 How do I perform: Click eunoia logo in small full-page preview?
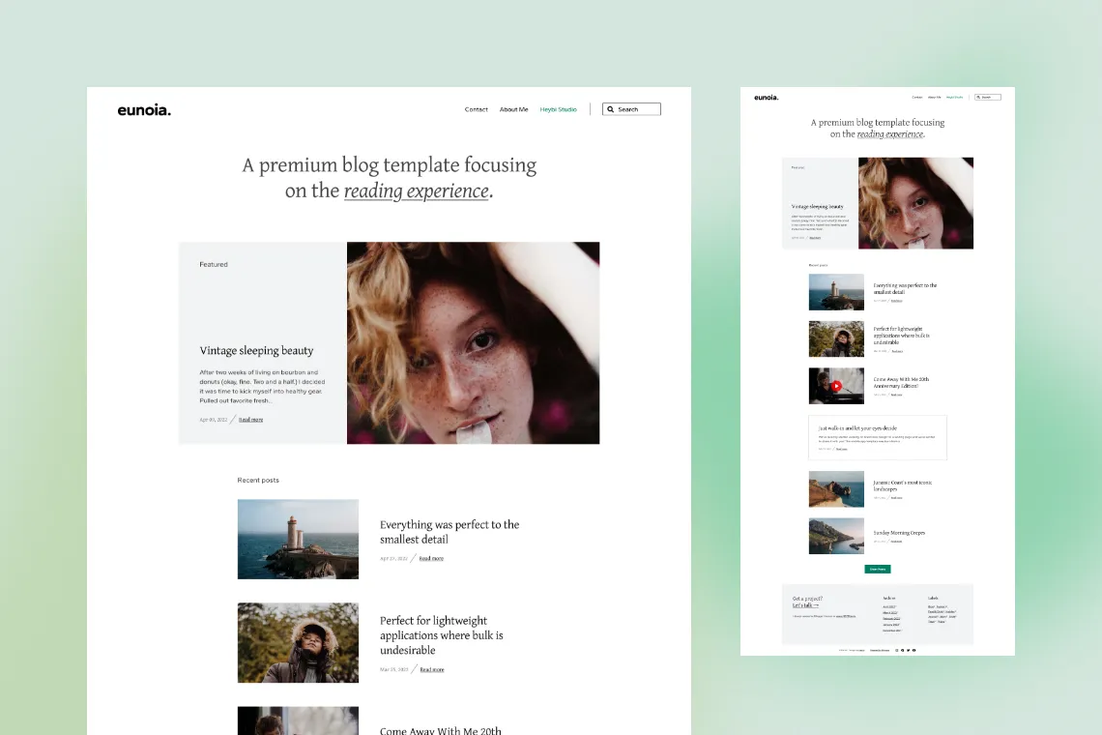tap(766, 97)
